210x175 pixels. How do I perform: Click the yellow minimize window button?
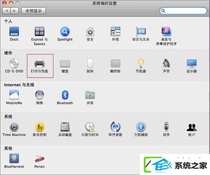pyautogui.click(x=11, y=3)
